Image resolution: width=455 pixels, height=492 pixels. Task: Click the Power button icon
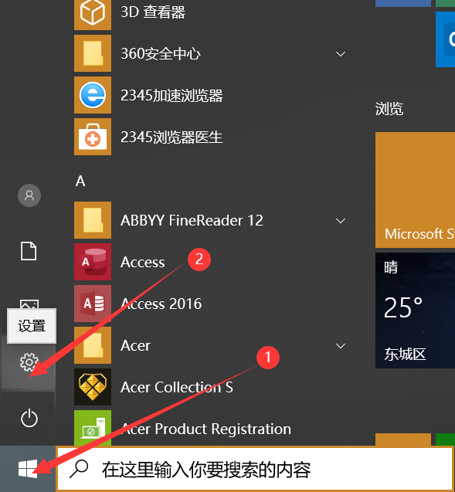[29, 418]
